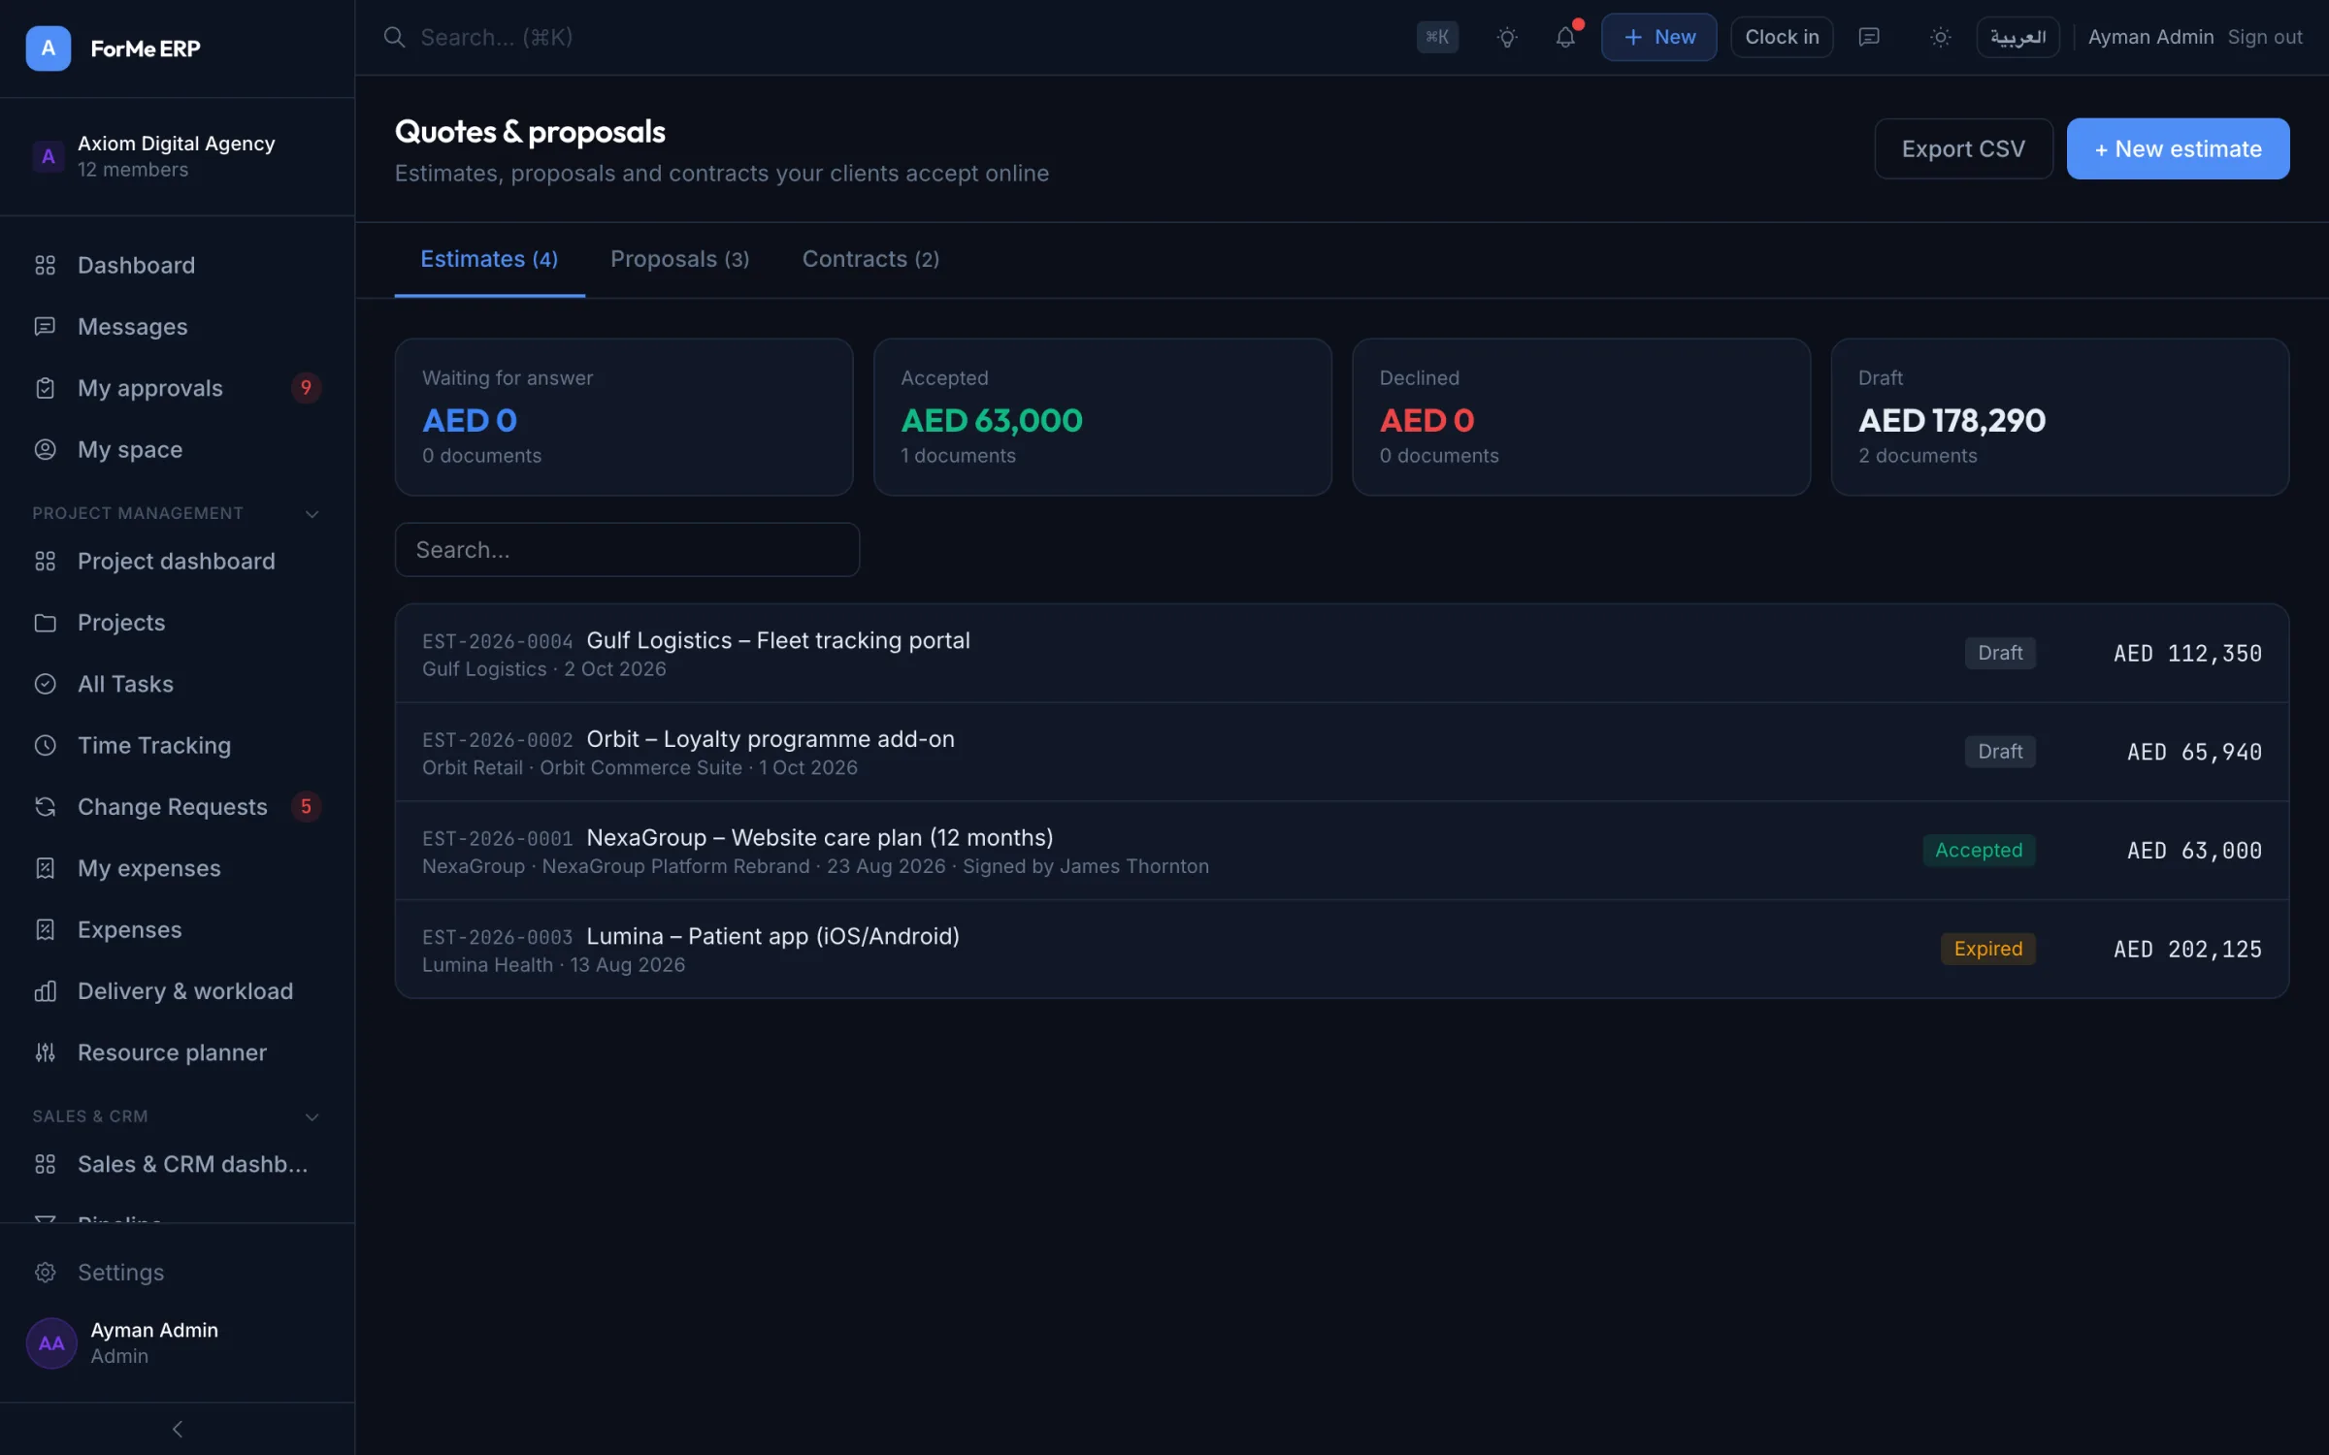Open Messages in the sidebar
2329x1455 pixels.
tap(177, 326)
